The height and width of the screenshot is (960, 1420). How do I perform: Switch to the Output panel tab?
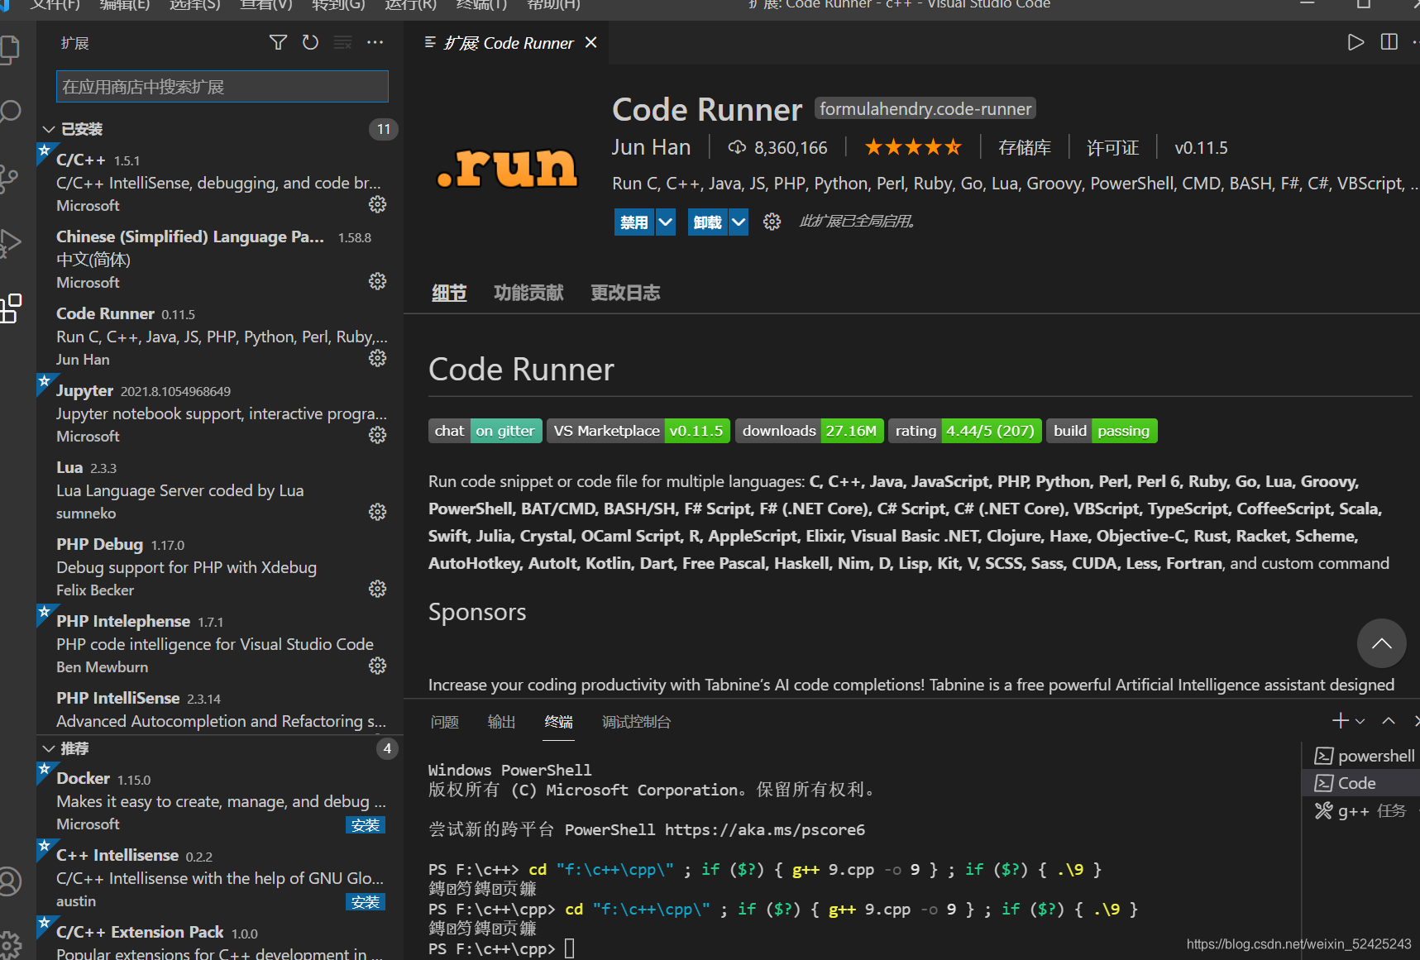tap(501, 722)
